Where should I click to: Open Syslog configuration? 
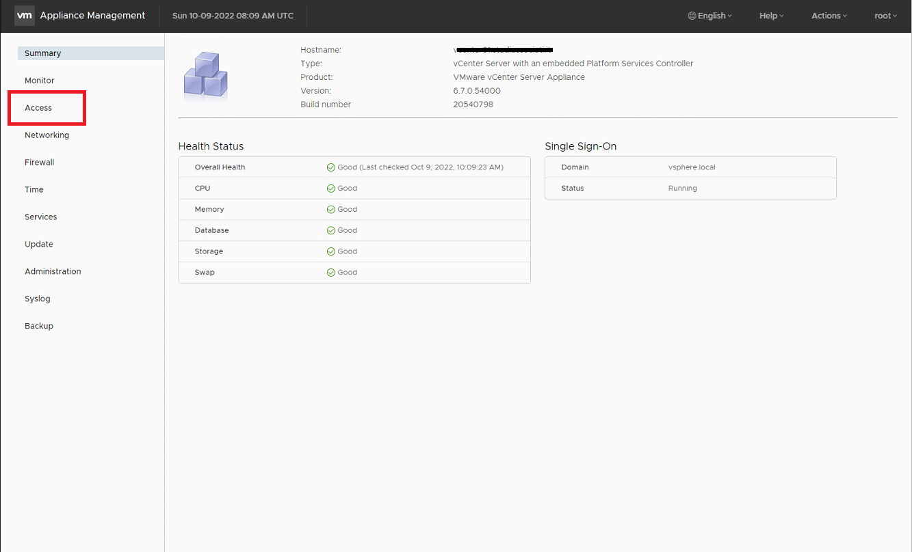[38, 299]
